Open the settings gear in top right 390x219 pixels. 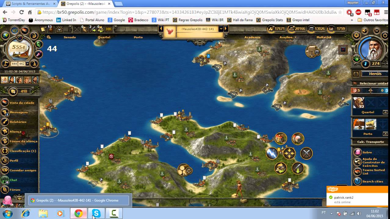[x=356, y=35]
